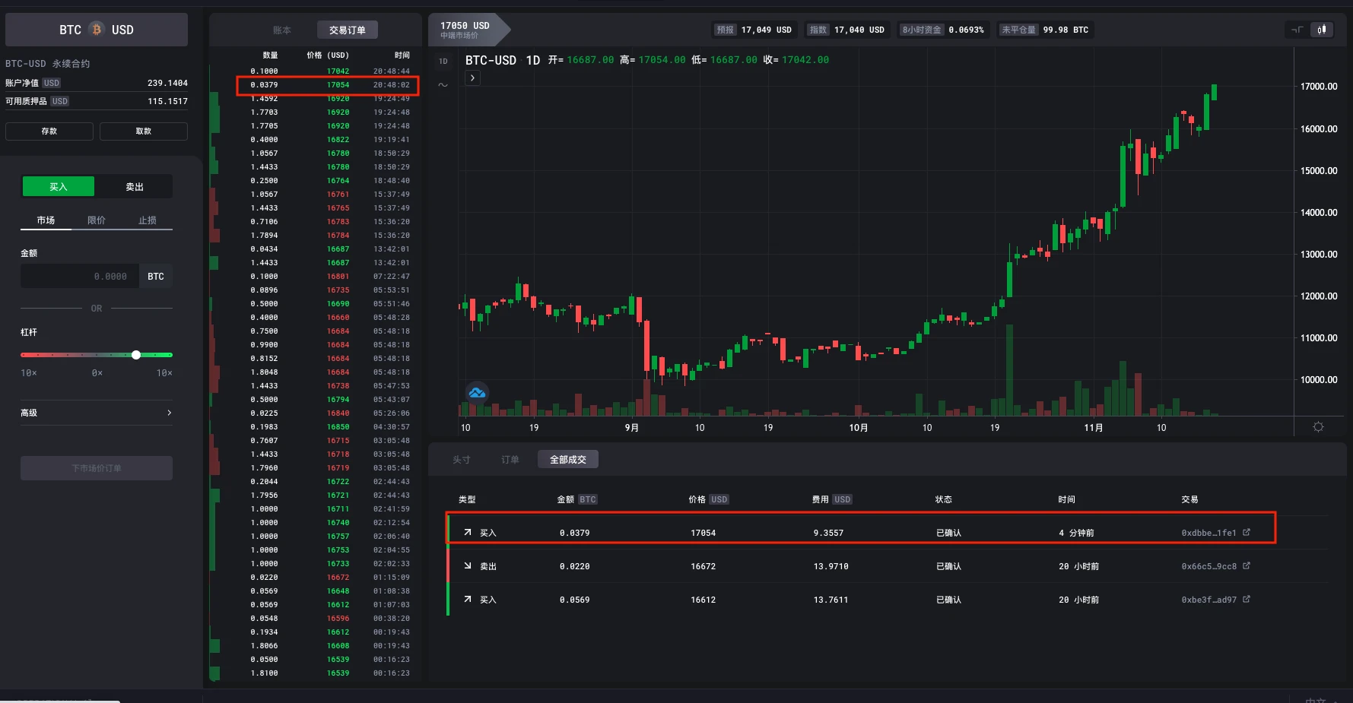Change the 1D chart interval selector
Screen dimensions: 1353x703
[x=443, y=61]
